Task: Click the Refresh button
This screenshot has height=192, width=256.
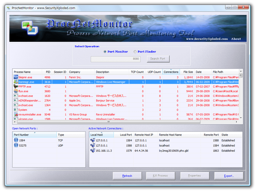Action: [x=127, y=176]
